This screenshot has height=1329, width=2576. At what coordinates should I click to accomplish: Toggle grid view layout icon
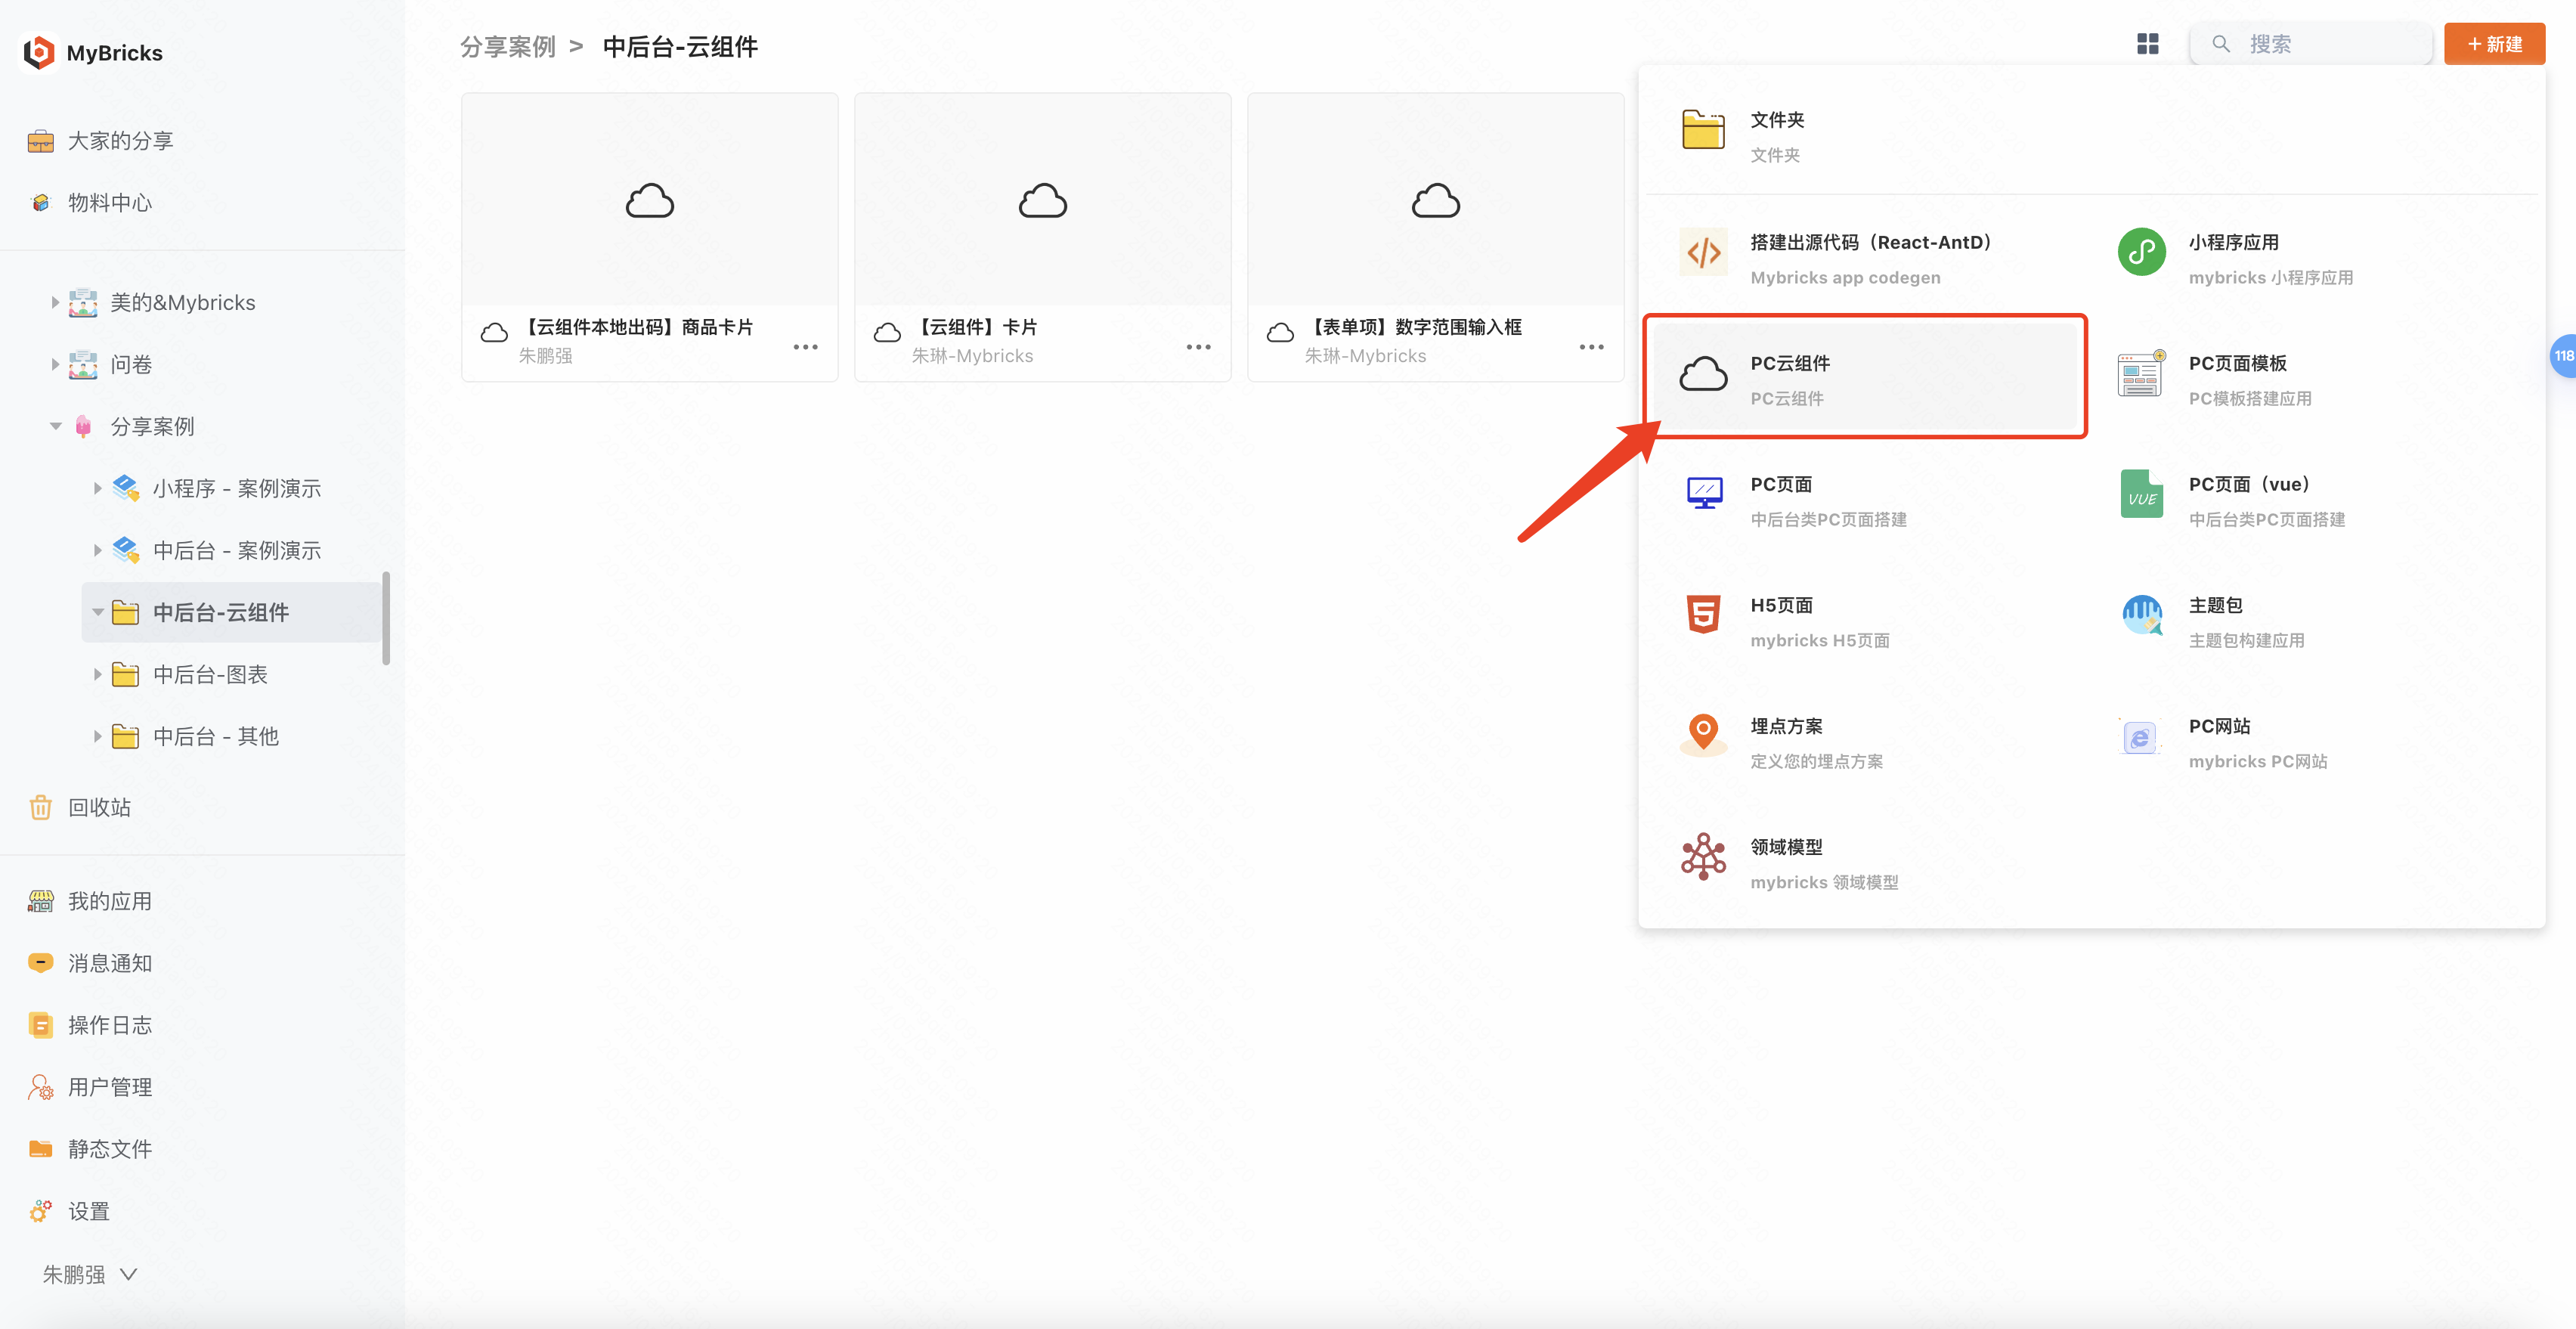tap(2148, 44)
